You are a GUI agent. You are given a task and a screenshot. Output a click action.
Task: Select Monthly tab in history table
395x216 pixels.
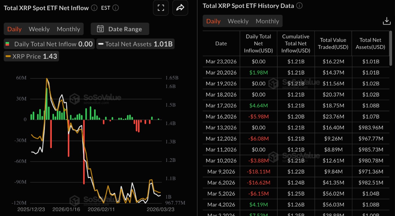[267, 21]
